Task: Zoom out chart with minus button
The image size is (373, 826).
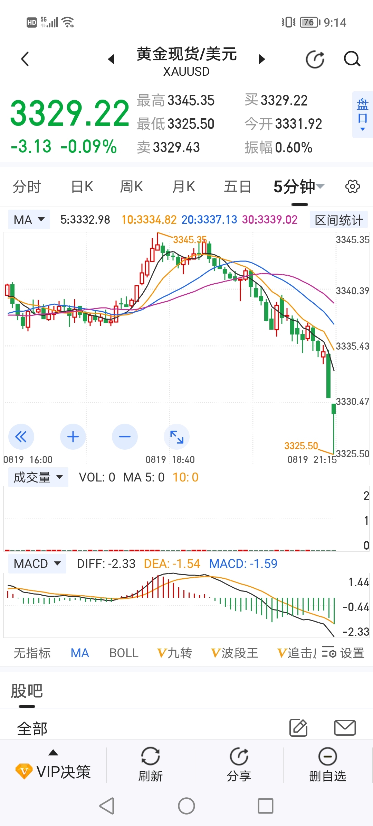Action: click(125, 437)
